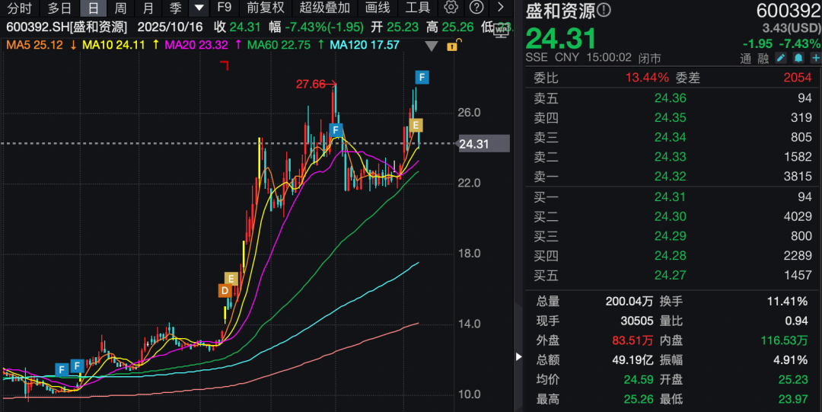Open 前复权 price adjustment menu
The width and height of the screenshot is (822, 412).
[266, 8]
